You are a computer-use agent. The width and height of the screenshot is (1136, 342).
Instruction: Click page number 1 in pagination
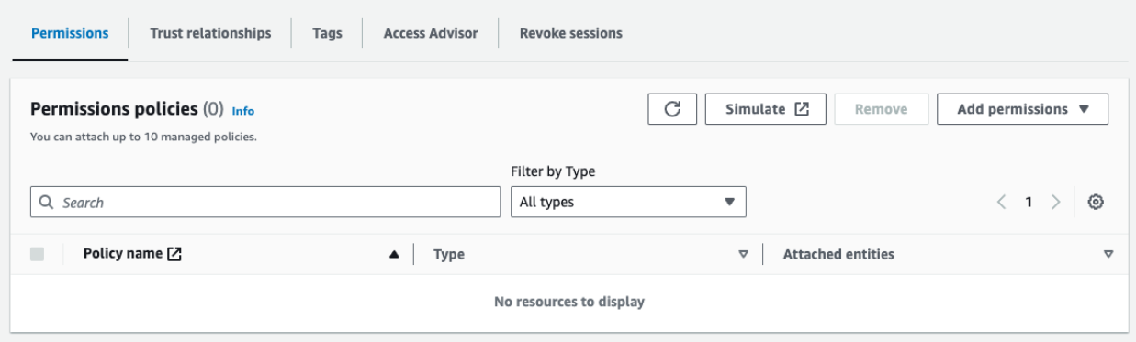tap(1029, 203)
